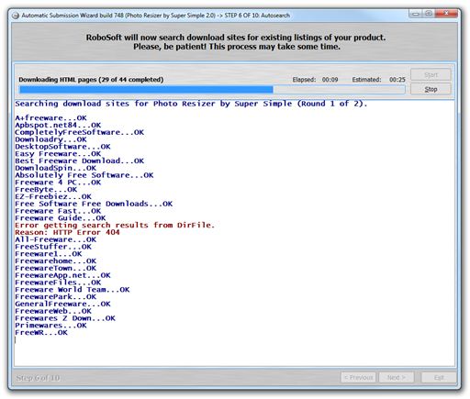Select the Downloadry...OK log entry
Viewport: 470px width, 399px height.
coord(50,139)
